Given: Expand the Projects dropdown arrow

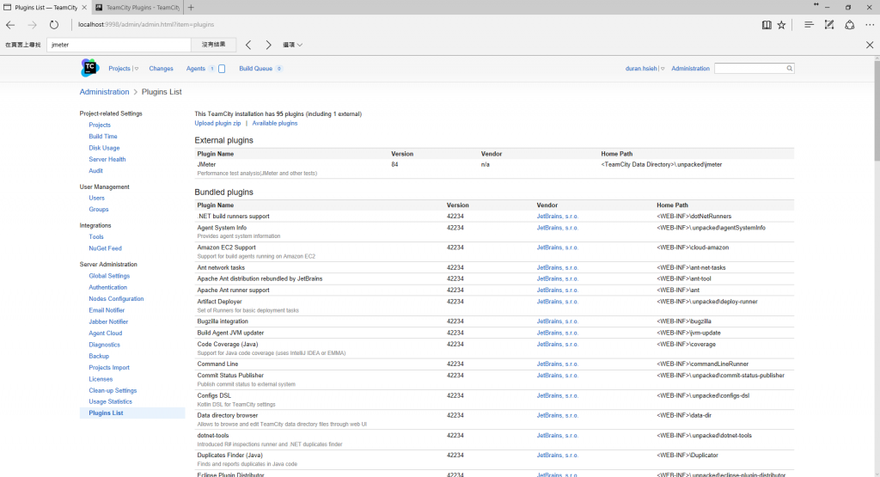Looking at the screenshot, I should click(x=137, y=69).
